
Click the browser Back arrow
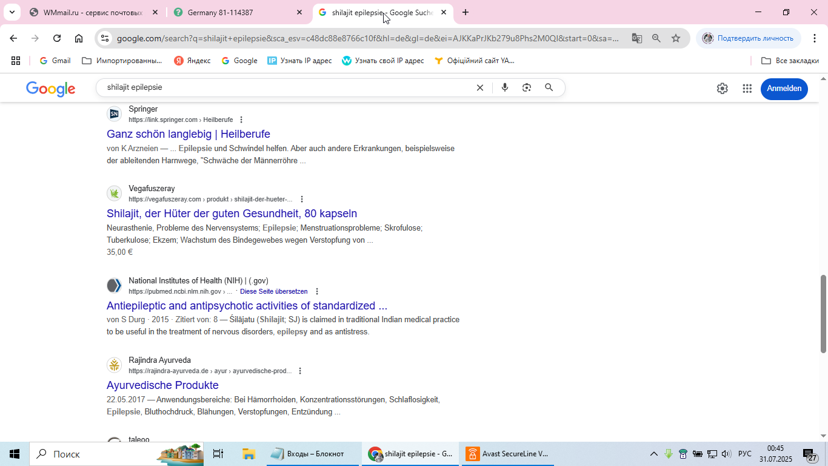pos(13,38)
